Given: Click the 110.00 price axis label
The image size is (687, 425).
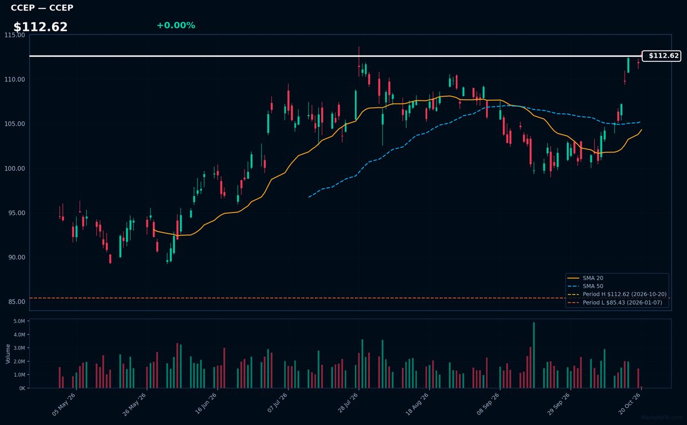Looking at the screenshot, I should point(14,80).
